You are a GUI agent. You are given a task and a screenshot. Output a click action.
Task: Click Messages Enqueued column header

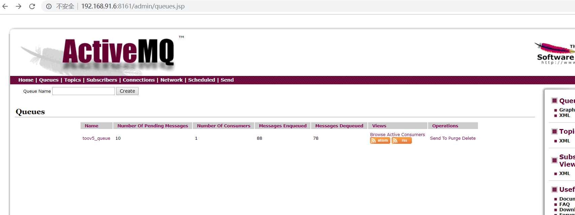coord(283,126)
